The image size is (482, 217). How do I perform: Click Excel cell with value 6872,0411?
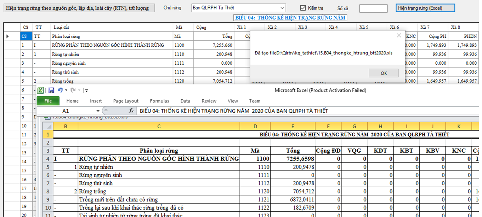click(293, 199)
